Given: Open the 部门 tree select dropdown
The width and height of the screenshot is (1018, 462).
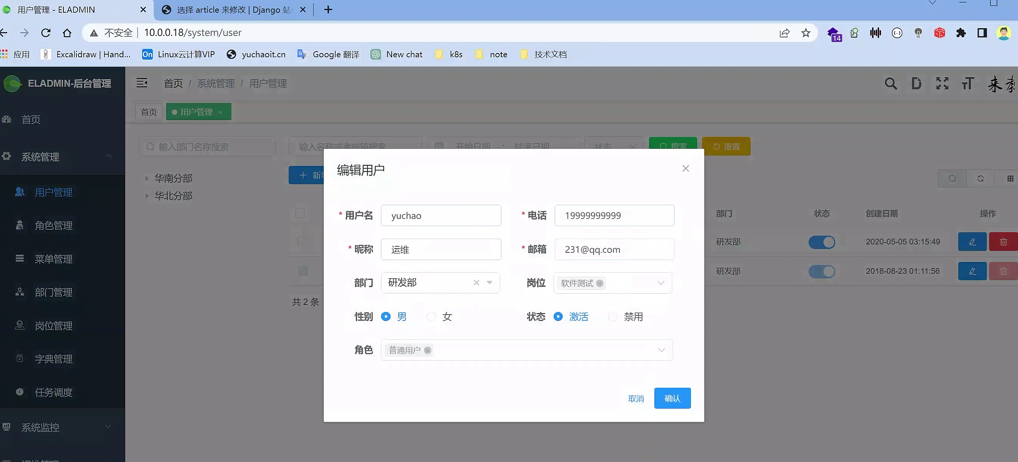Looking at the screenshot, I should (490, 282).
